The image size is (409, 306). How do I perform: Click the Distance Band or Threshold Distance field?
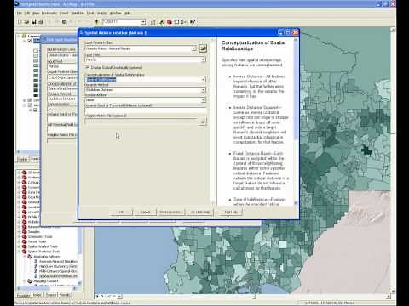pyautogui.click(x=145, y=110)
